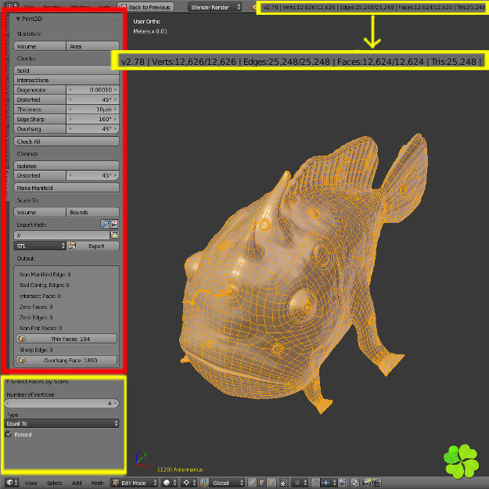
Task: Click OpenGL render animation clapper icon
Action: pos(377,483)
